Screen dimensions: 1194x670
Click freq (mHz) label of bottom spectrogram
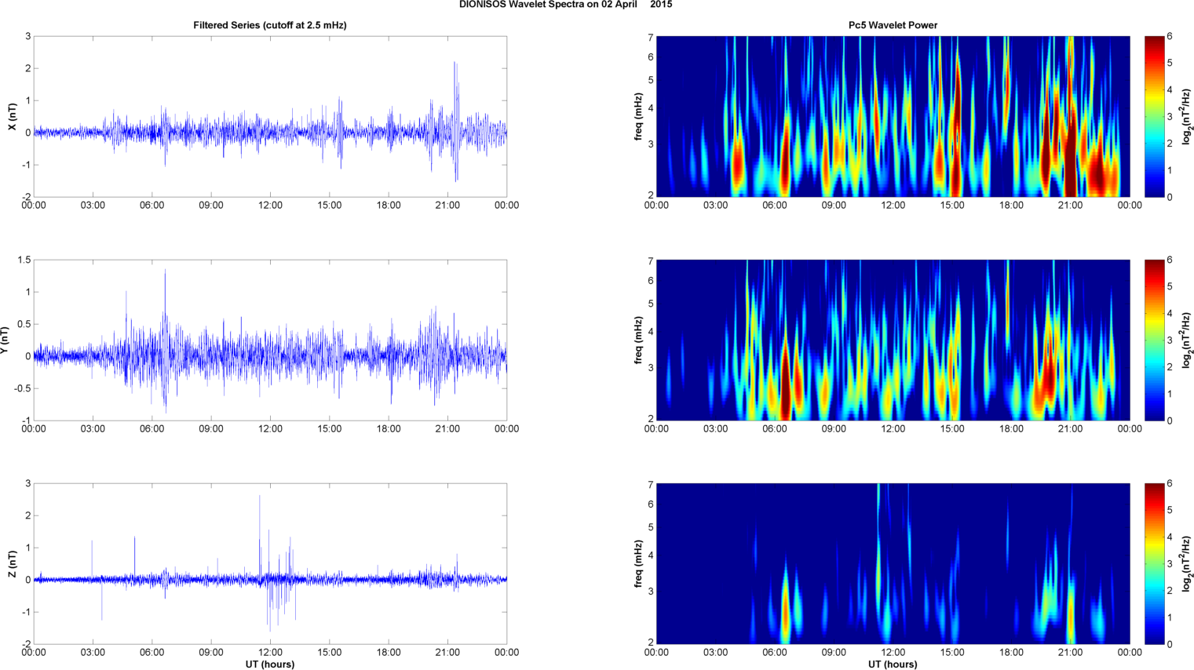click(x=638, y=564)
